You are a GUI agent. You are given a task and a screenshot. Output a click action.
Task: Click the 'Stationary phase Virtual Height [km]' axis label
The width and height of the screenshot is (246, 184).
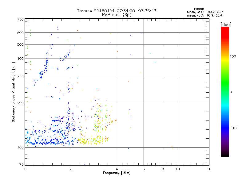pyautogui.click(x=14, y=92)
